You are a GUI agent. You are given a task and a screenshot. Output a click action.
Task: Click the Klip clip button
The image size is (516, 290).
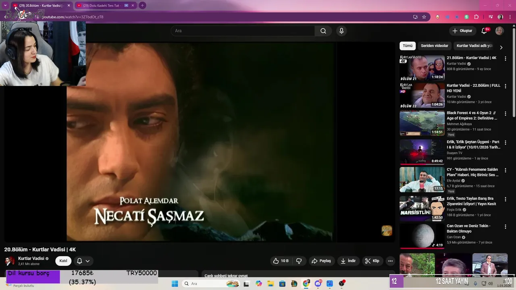pyautogui.click(x=372, y=261)
